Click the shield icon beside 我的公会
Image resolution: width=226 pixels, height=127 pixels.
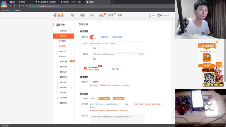pos(58,72)
